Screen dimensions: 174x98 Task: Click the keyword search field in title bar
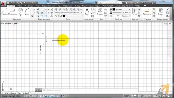coord(109,3)
